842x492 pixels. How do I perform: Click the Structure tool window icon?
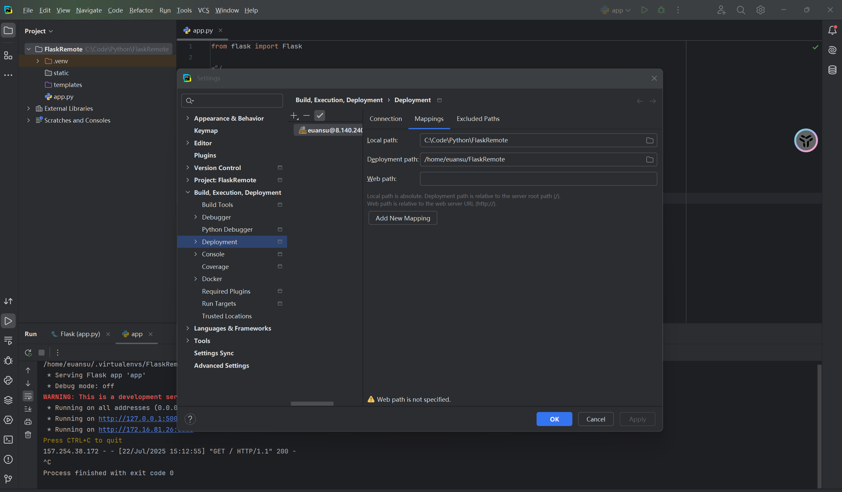click(8, 55)
